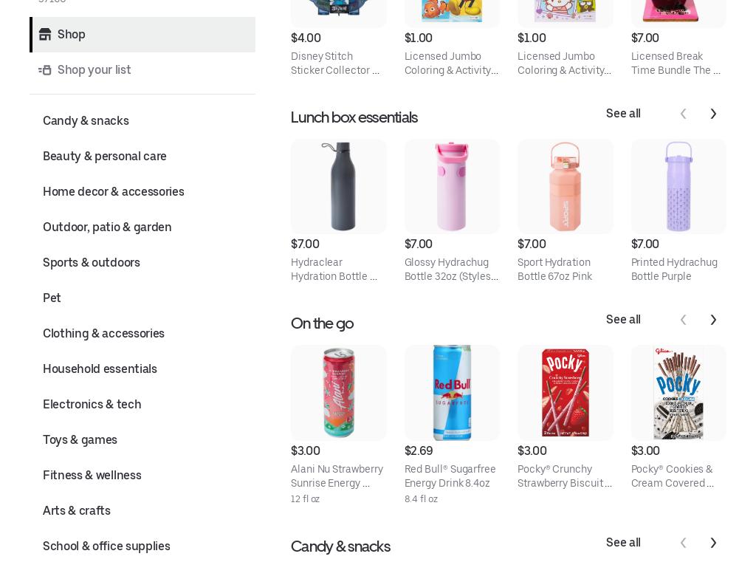See all Lunch box essentials
Screen dimensions: 756x562
click(623, 114)
